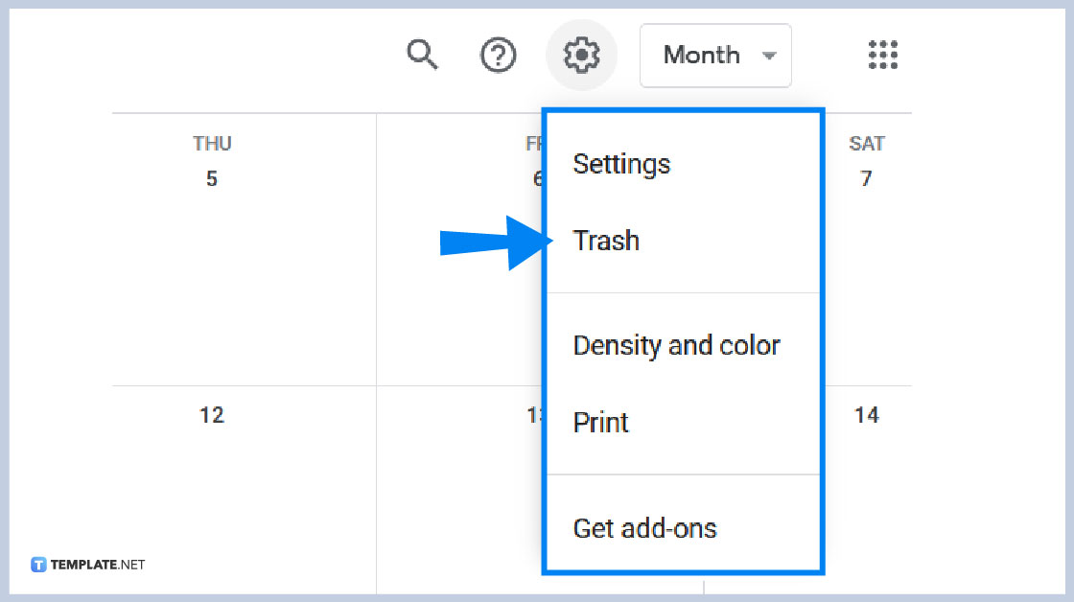Open the Google apps grid icon
This screenshot has width=1074, height=602.
coord(881,56)
